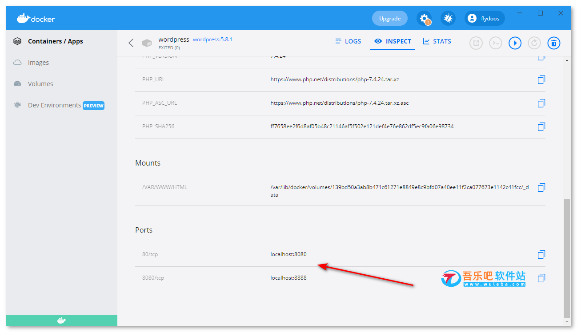This screenshot has height=332, width=577.
Task: Minimize the Docker Desktop window
Action: 520,13
